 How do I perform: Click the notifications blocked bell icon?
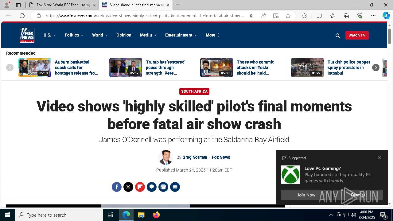[x=251, y=16]
